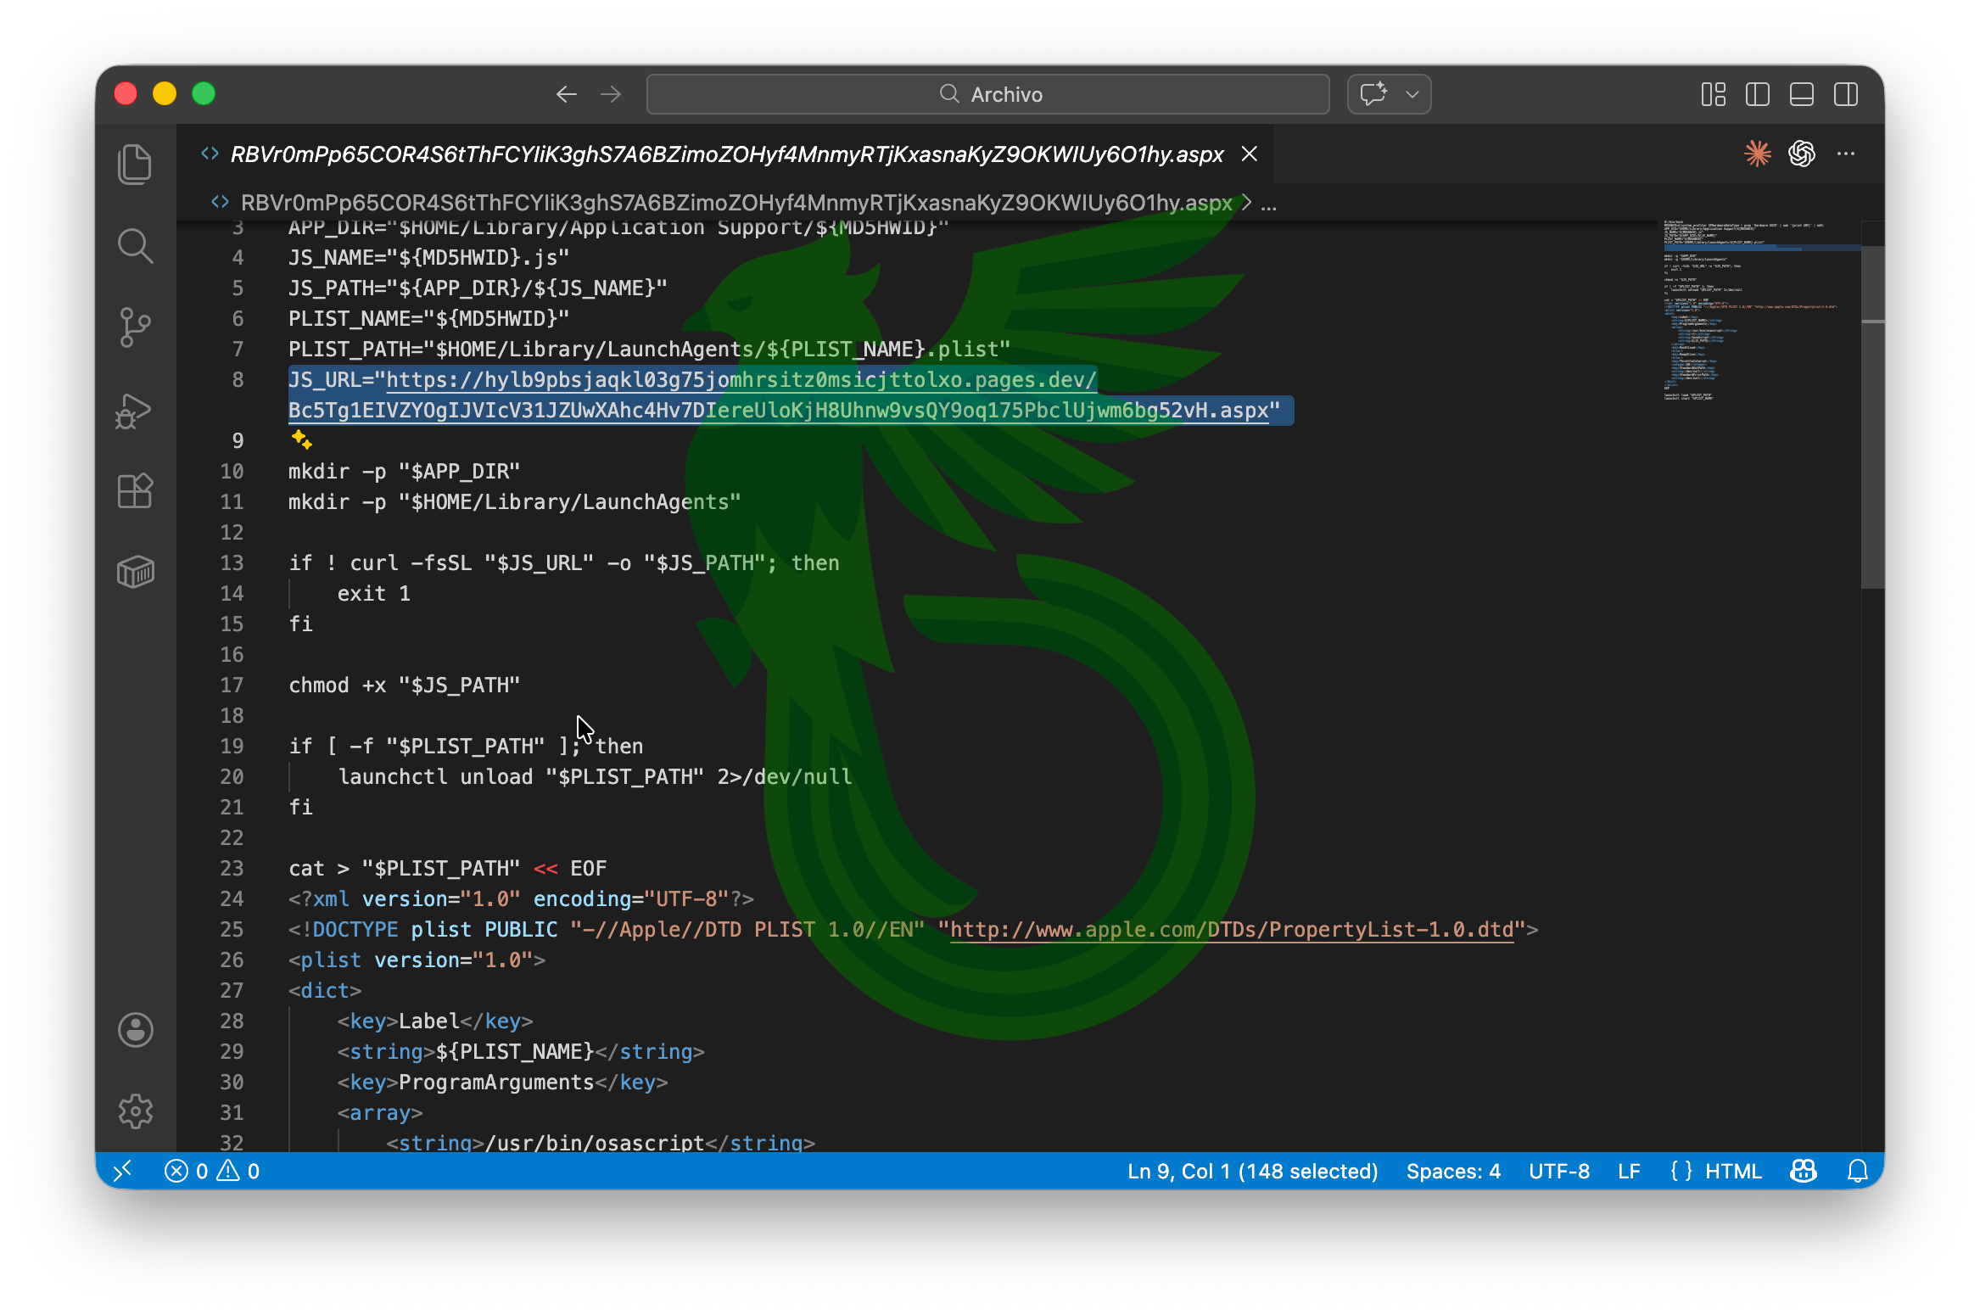Open the Search view in activity bar
Image resolution: width=1980 pixels, height=1315 pixels.
point(135,246)
